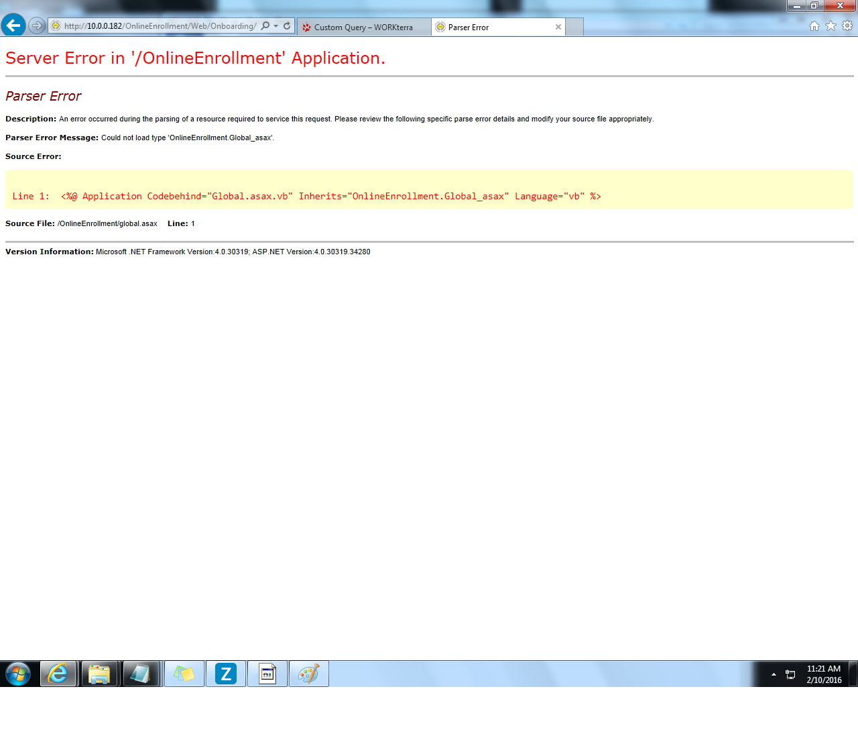Open the Tools gear icon
This screenshot has width=858, height=738.
847,26
